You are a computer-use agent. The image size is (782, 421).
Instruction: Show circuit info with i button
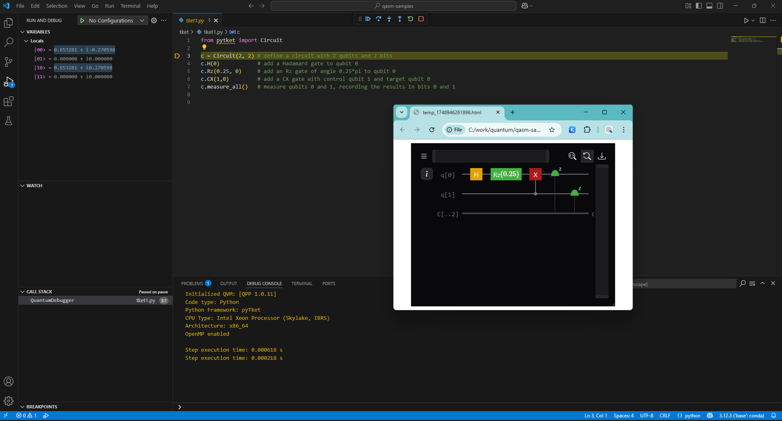click(427, 174)
